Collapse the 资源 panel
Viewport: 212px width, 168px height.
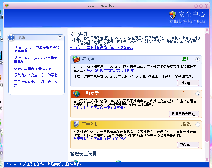click(x=60, y=37)
